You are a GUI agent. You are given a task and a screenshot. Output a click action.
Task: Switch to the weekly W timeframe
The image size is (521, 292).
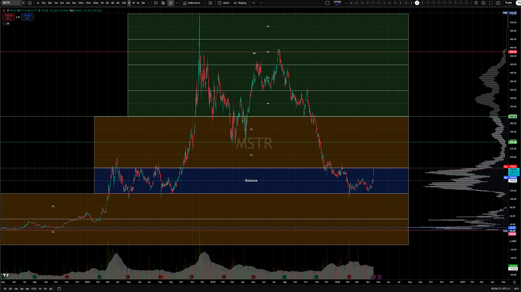click(133, 3)
